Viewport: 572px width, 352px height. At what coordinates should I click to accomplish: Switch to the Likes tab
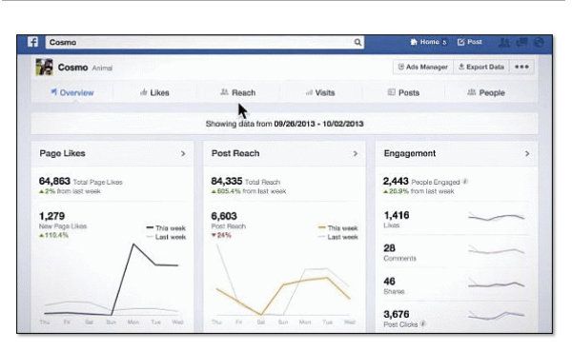(154, 93)
